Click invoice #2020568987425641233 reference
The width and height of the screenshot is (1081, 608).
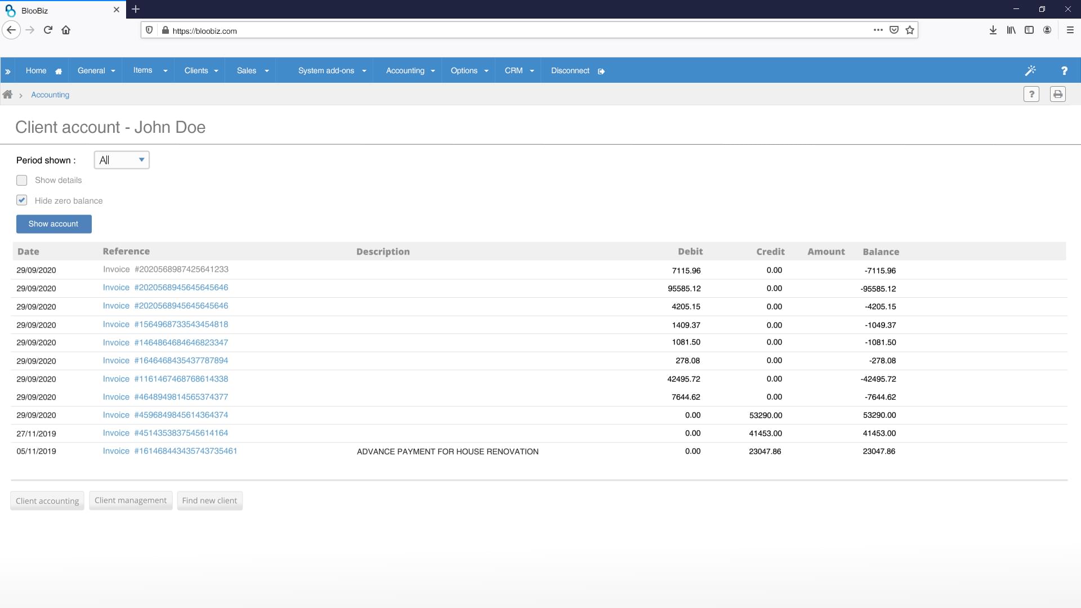166,269
